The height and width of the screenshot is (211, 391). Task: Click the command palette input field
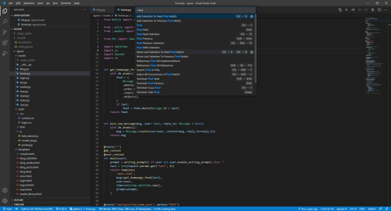pyautogui.click(x=195, y=9)
